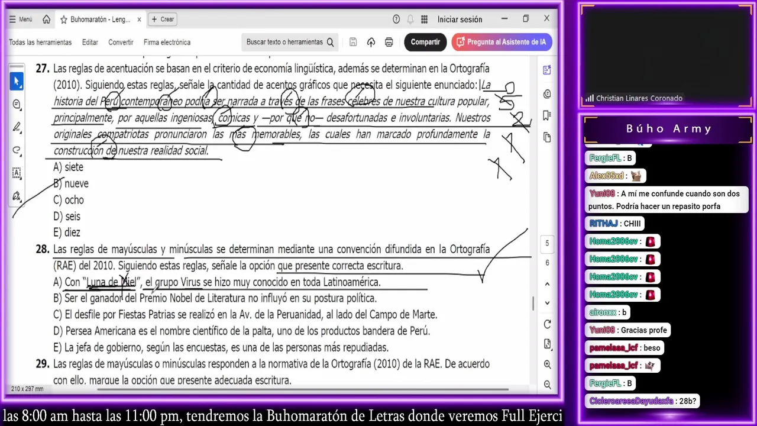Screen dimensions: 757x426
Task: Open Pregunta al Asistente de IA
Action: point(502,42)
